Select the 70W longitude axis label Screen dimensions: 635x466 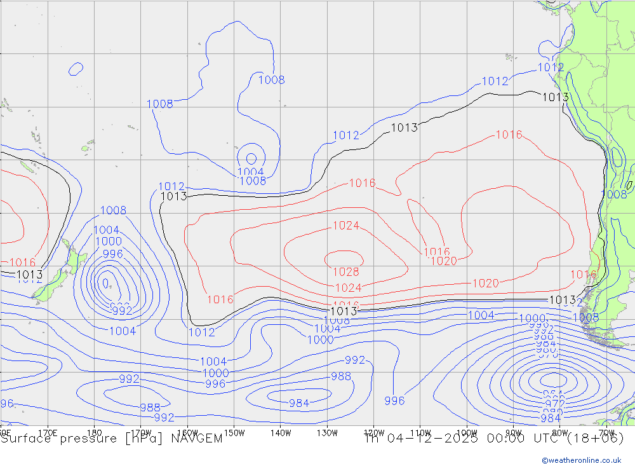(606, 433)
